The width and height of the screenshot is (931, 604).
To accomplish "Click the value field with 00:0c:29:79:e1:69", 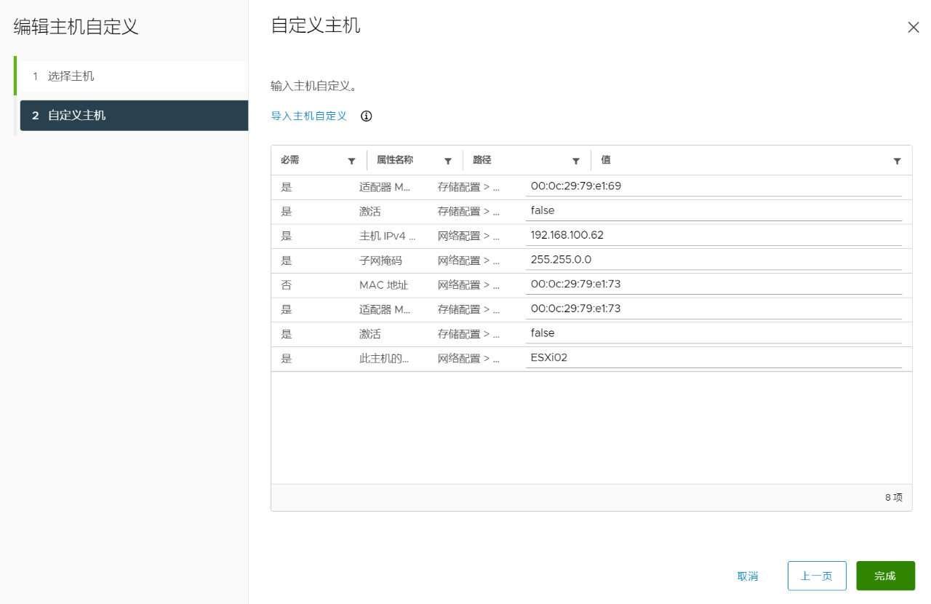I will tap(713, 186).
